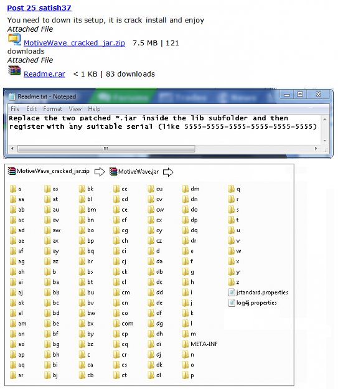Select the folder named bb
Screen dimensions: 338x389
(x=52, y=293)
